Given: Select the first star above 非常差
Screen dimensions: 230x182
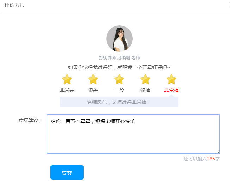Looking at the screenshot, I should (67, 79).
